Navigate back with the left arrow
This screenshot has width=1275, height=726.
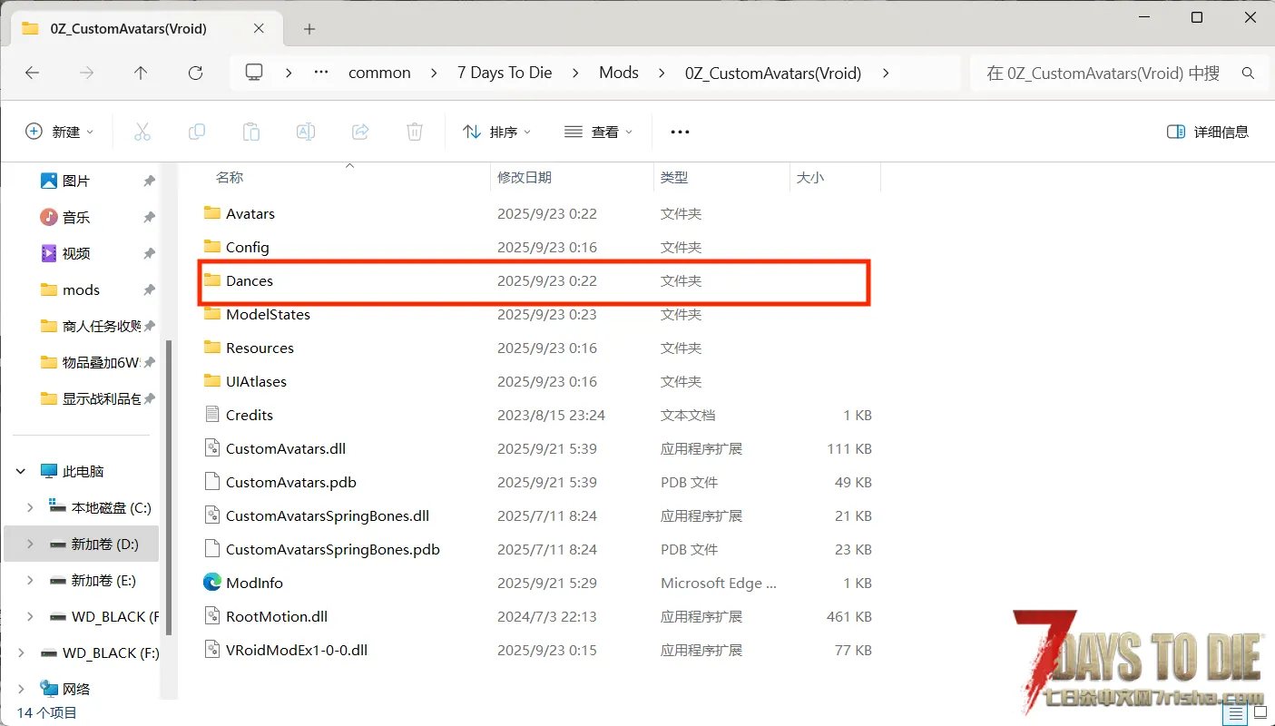[x=33, y=73]
